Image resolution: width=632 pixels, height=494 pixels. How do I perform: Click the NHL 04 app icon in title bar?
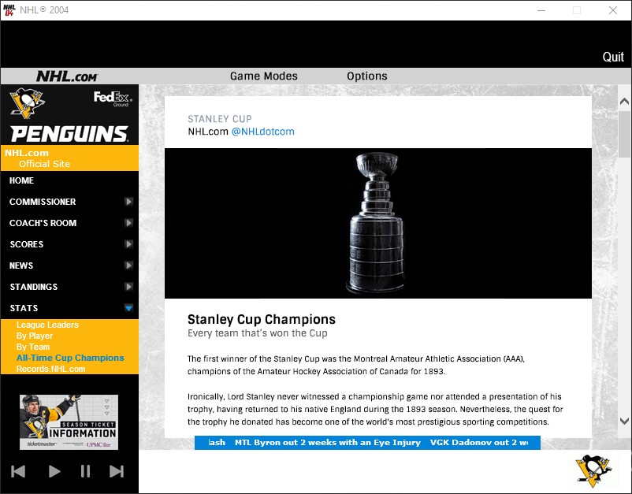(x=9, y=10)
